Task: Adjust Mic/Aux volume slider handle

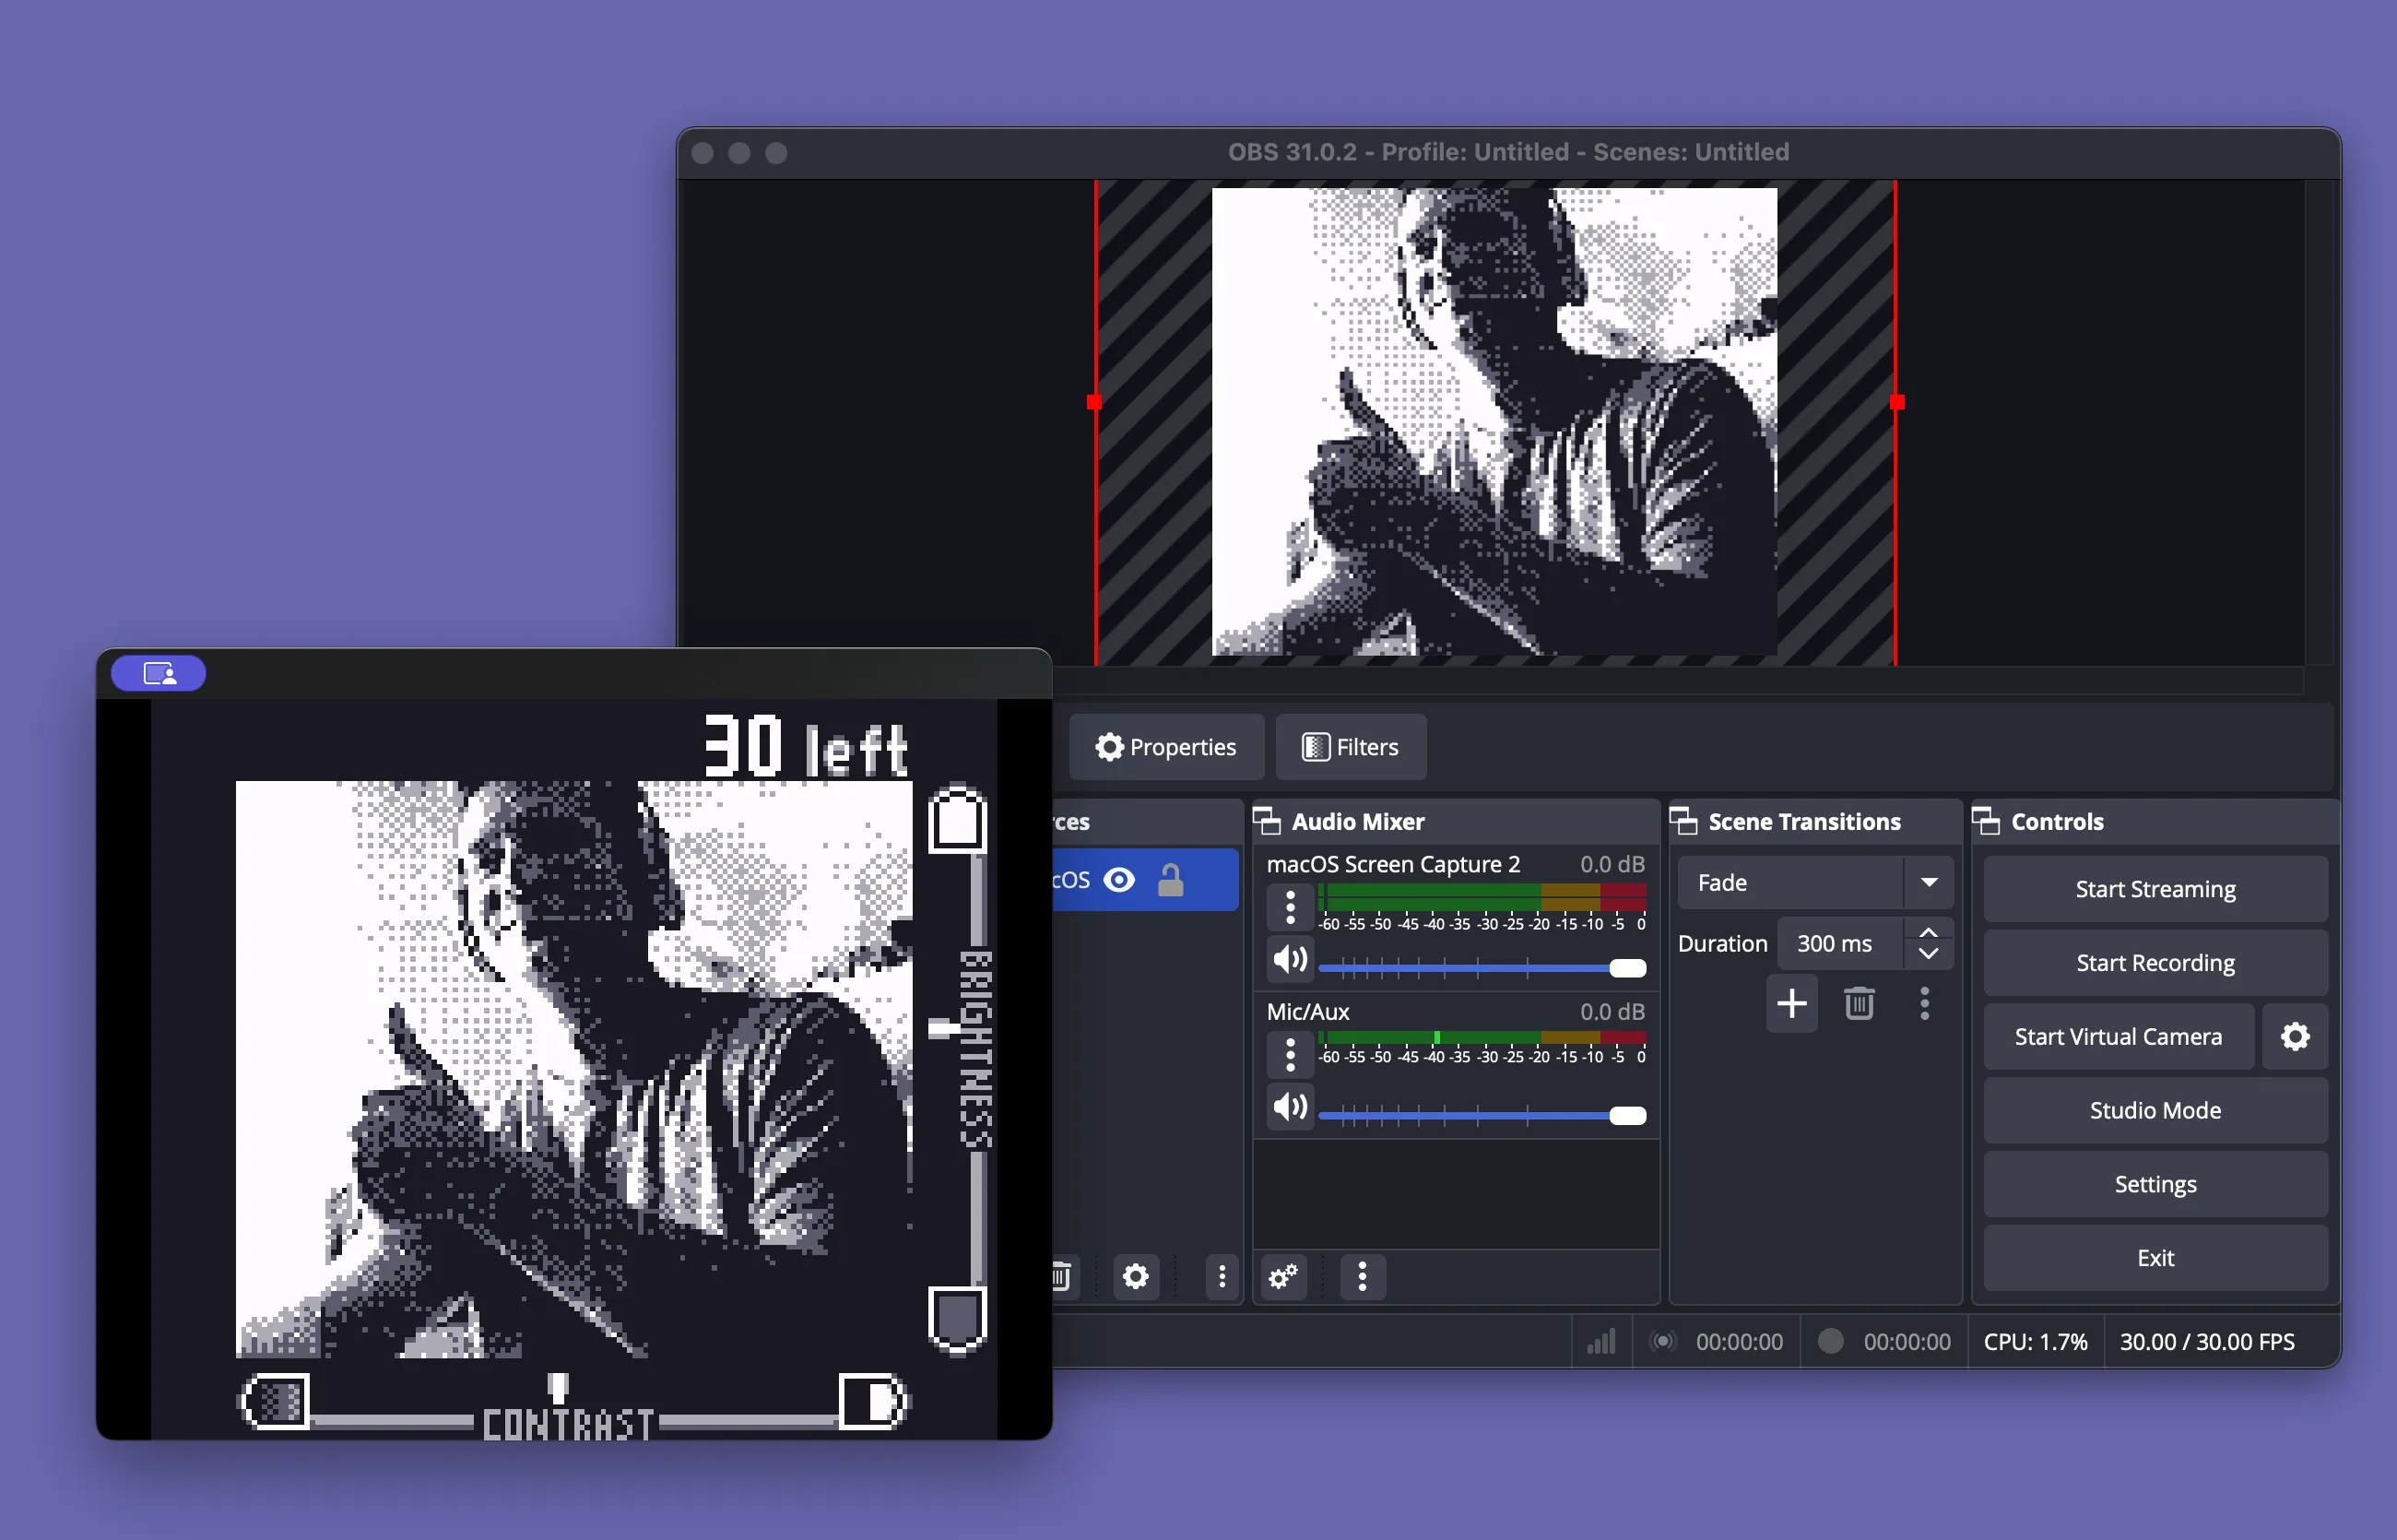Action: pyautogui.click(x=1627, y=1116)
